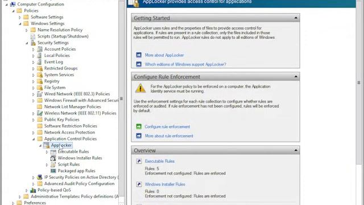Open the Windows Installer Rules overview link
This screenshot has width=364, height=205.
tap(165, 184)
